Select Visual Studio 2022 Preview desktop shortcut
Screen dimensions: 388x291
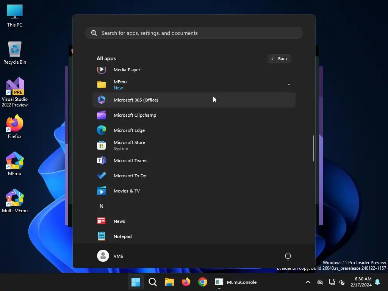point(15,92)
